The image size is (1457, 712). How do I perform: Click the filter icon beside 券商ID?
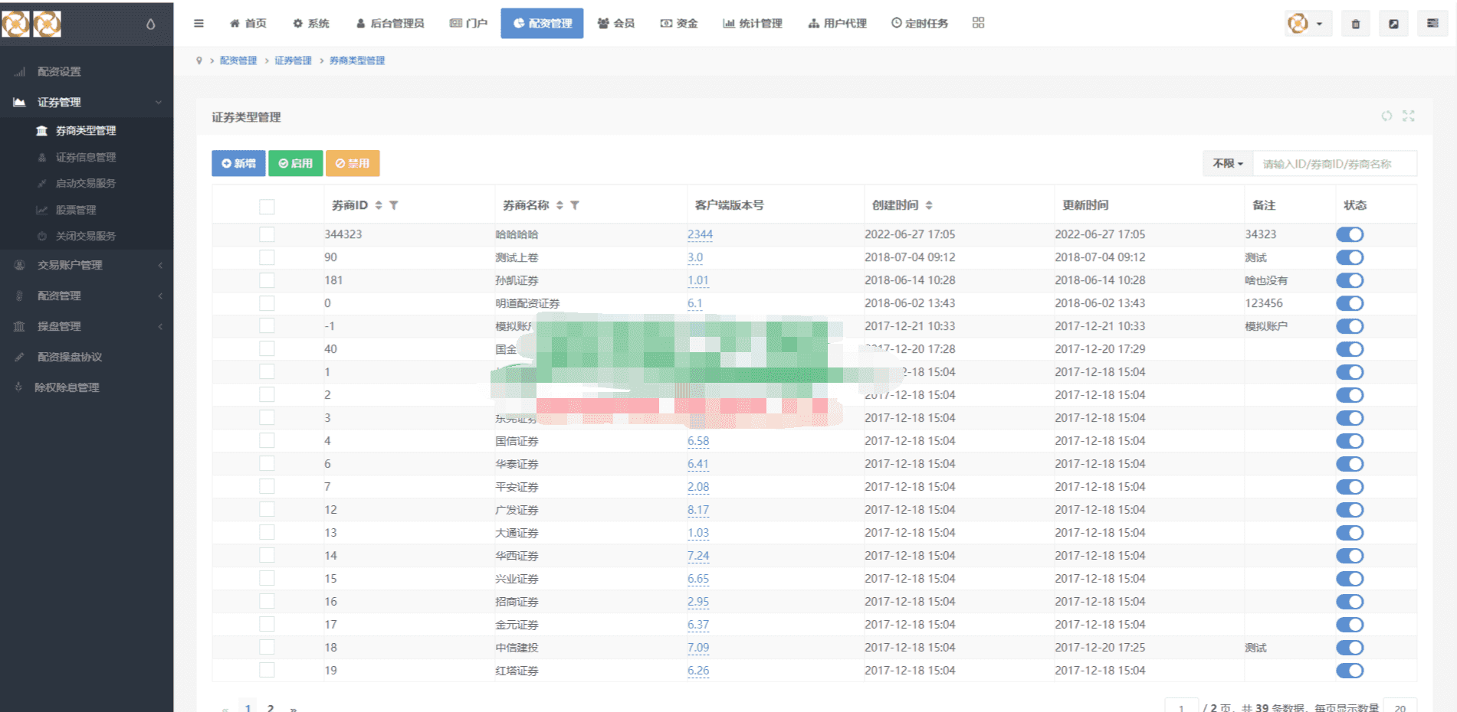click(x=393, y=205)
